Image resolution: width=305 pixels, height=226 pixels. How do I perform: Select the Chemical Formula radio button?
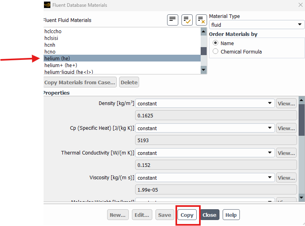pyautogui.click(x=215, y=51)
